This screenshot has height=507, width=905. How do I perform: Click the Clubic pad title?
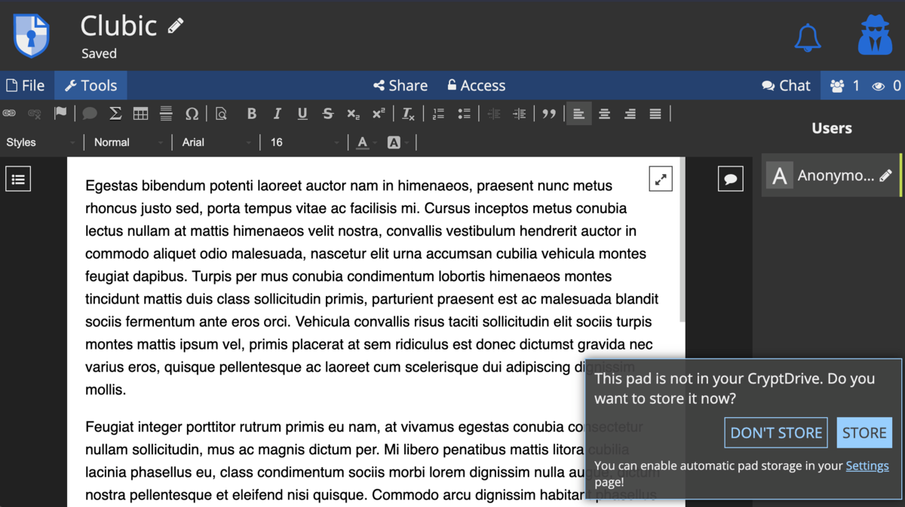[x=118, y=26]
